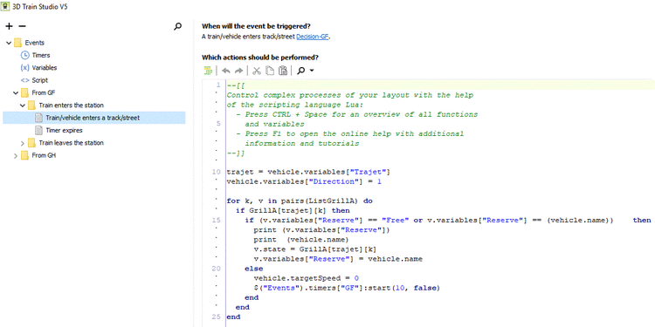Open search in the events tree panel
The height and width of the screenshot is (327, 655).
click(177, 26)
